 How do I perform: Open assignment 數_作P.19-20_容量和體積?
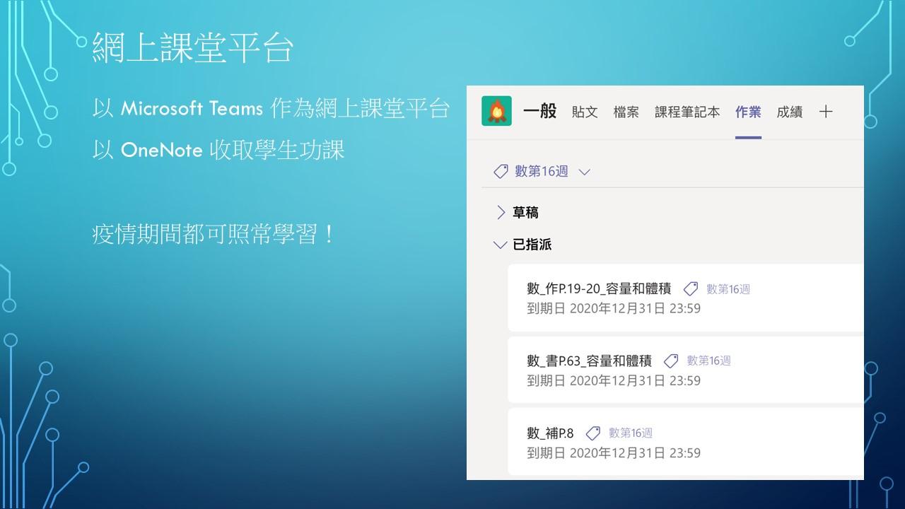(x=599, y=288)
